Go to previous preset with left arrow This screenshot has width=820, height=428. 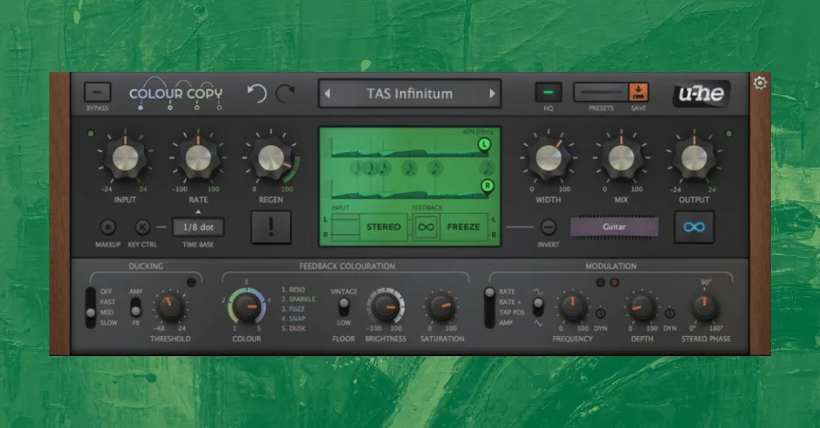(x=327, y=94)
